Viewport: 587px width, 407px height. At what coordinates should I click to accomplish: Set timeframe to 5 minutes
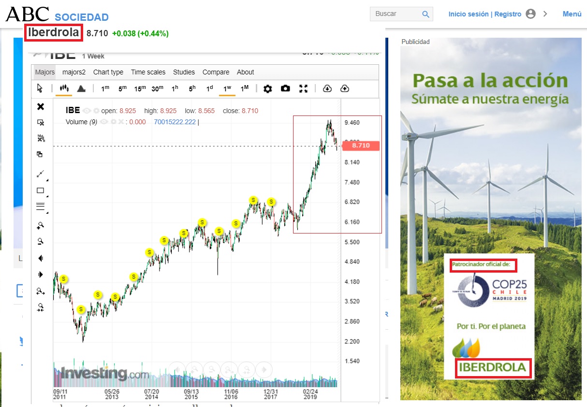coord(123,88)
